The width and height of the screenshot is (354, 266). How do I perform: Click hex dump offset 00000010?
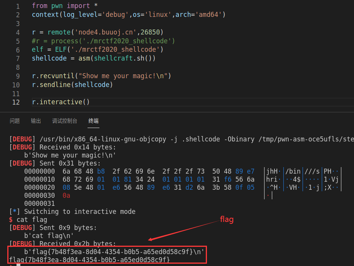point(40,179)
